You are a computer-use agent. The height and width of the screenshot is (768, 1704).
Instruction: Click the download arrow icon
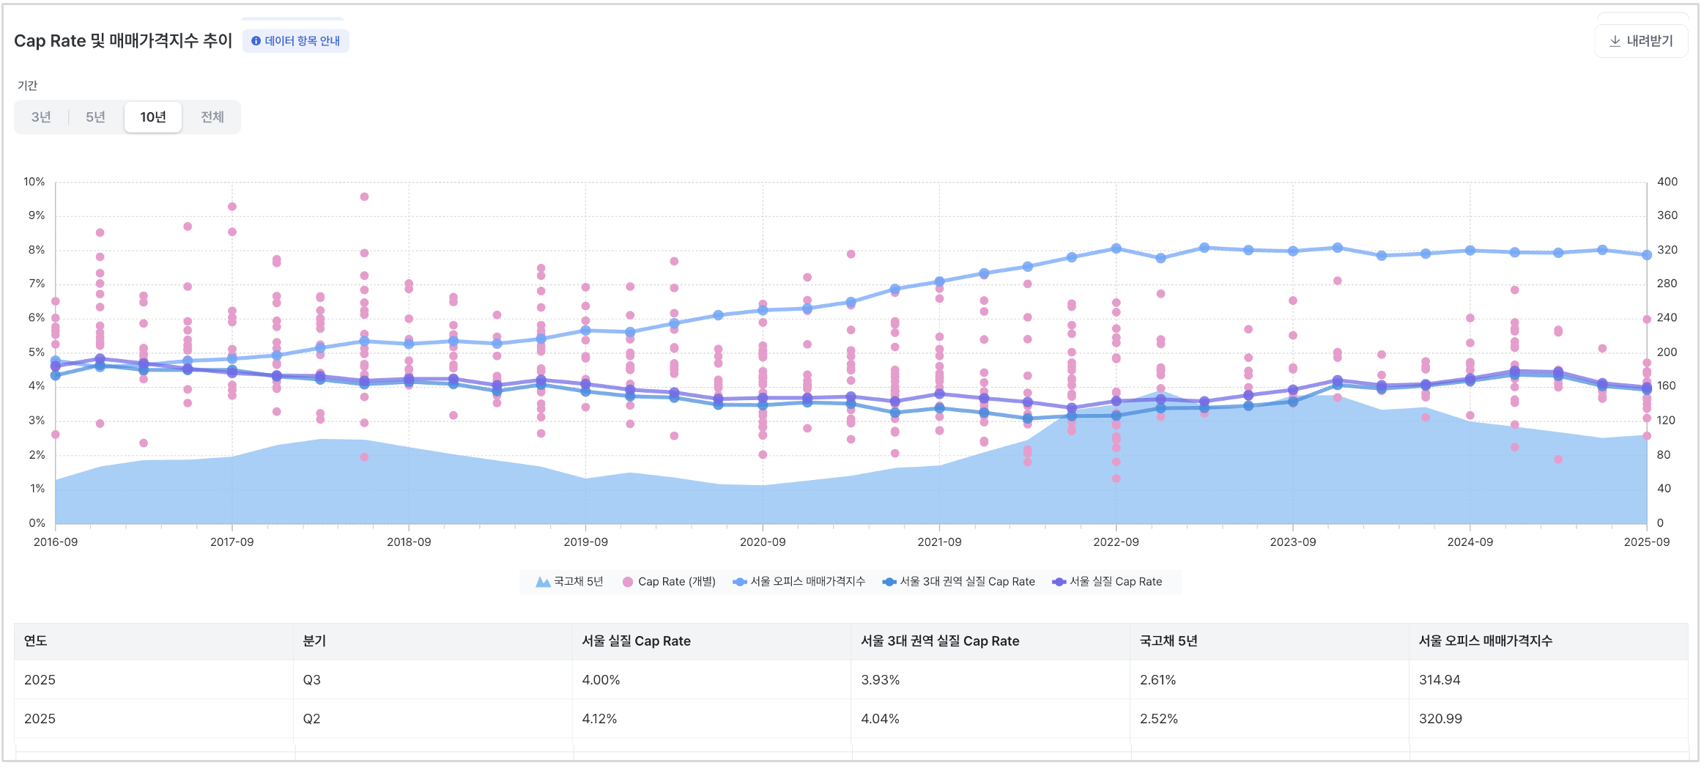point(1615,41)
